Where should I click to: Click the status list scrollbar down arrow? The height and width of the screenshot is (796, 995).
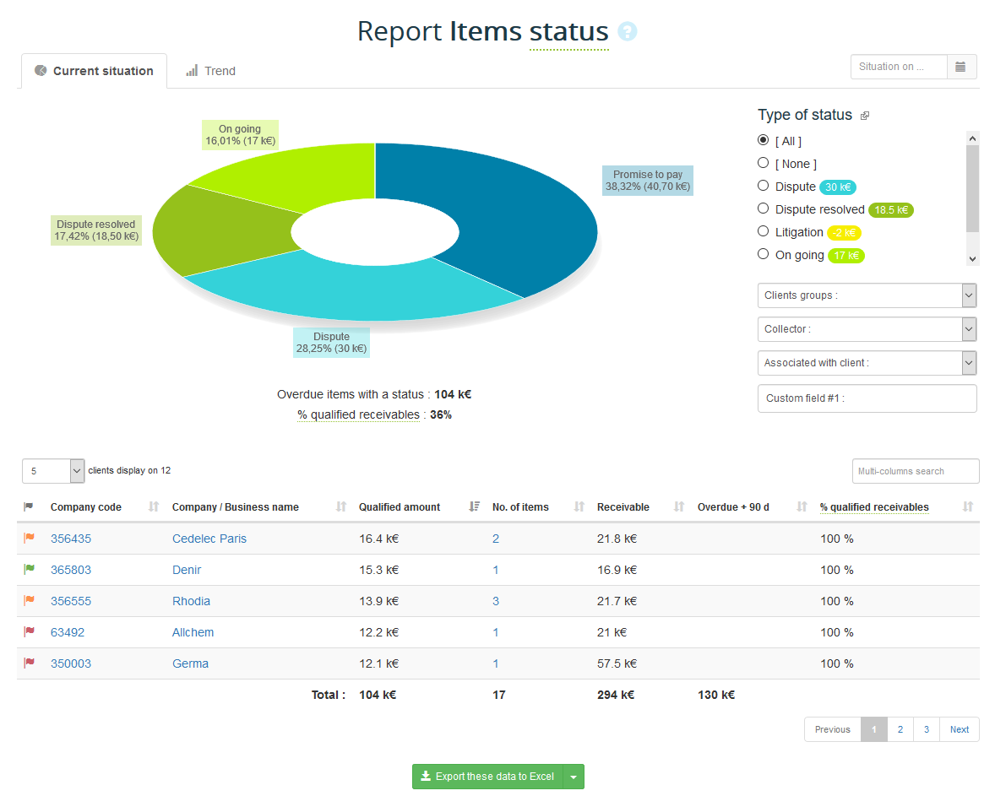pyautogui.click(x=972, y=259)
